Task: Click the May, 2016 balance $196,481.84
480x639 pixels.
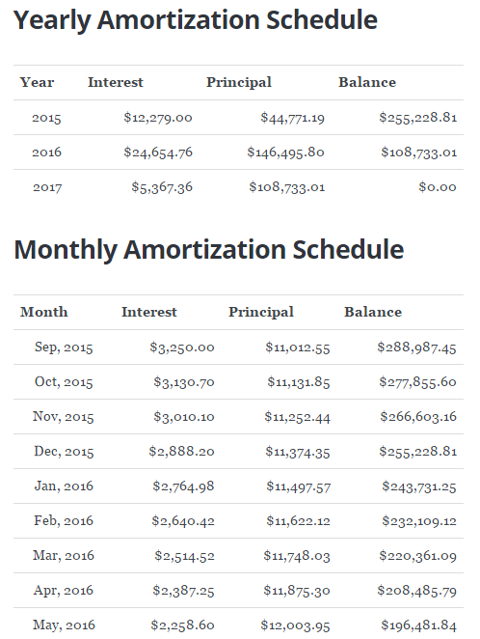Action: coord(418,625)
